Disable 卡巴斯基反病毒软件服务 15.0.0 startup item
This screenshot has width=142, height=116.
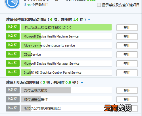(x=127, y=27)
